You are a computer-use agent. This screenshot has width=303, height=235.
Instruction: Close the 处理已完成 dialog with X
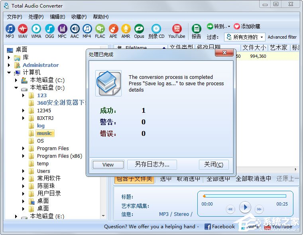pos(224,53)
